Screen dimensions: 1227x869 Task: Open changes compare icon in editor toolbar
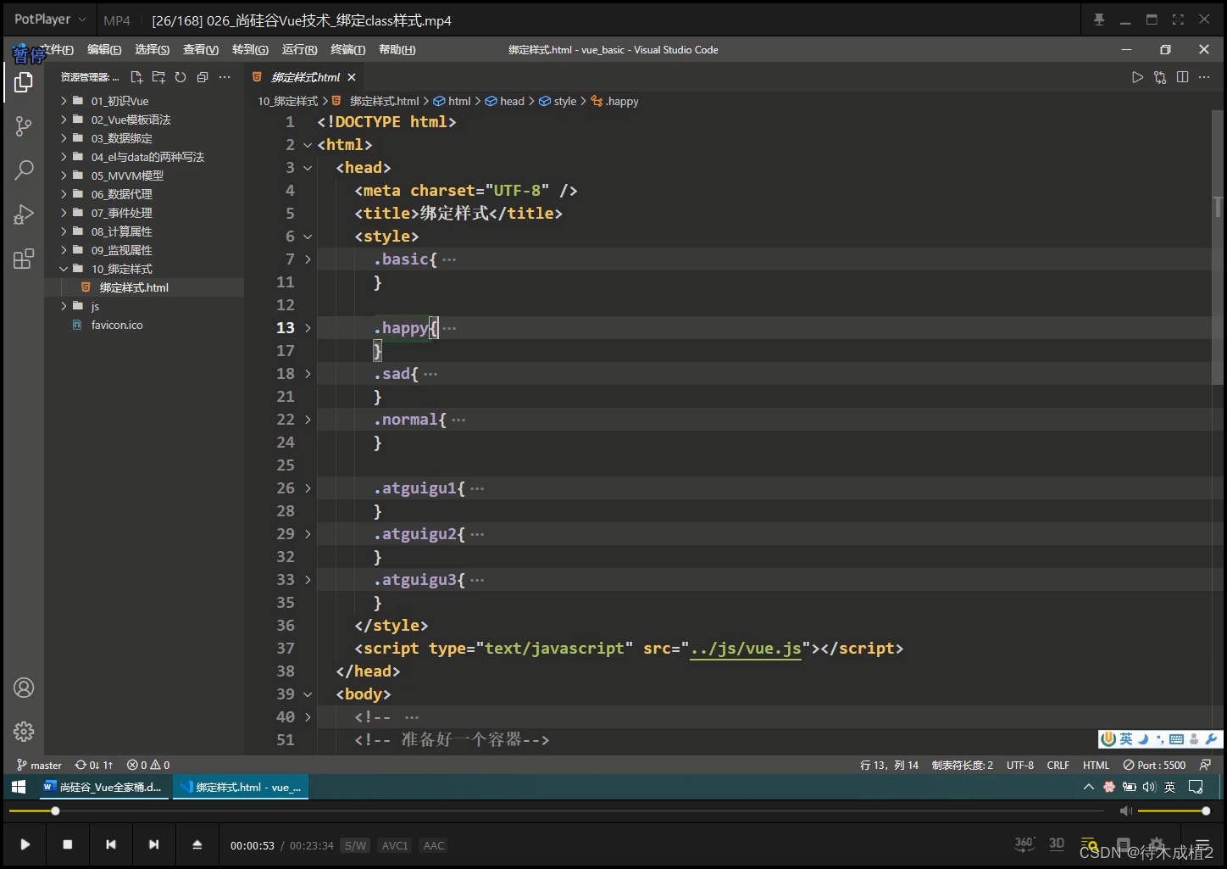[1160, 77]
